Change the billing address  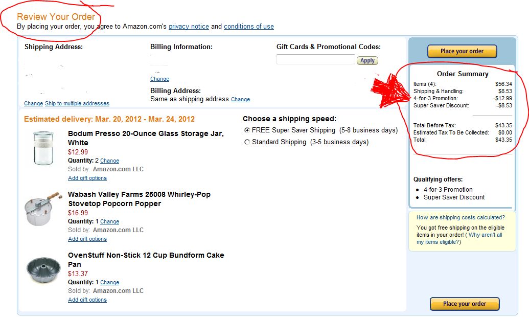240,100
